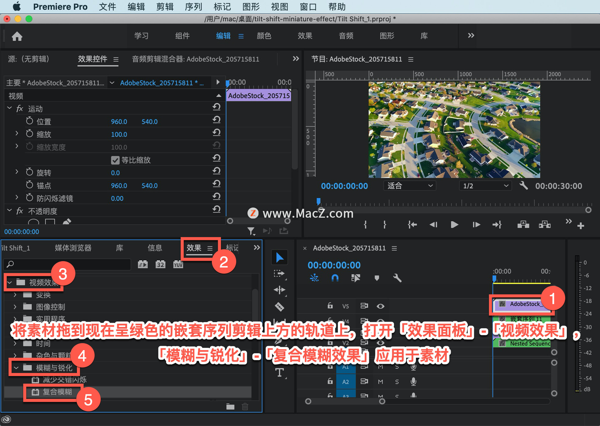
Task: Step back one frame in program monitor
Action: click(x=433, y=224)
